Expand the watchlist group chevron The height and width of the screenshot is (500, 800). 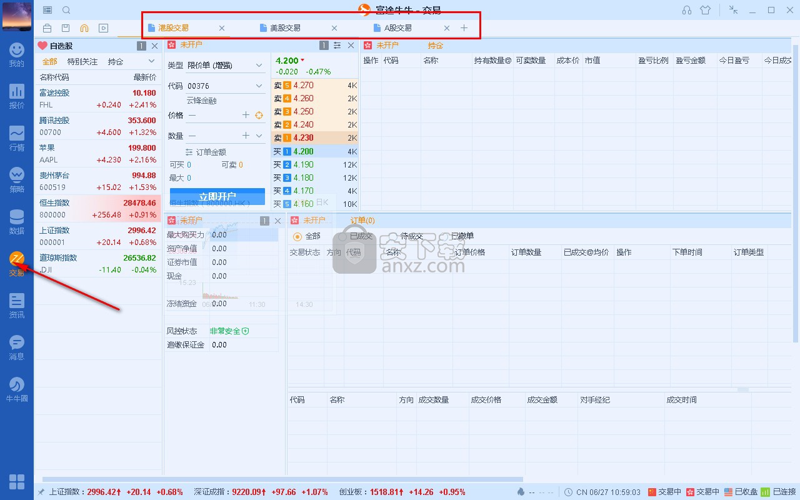pyautogui.click(x=151, y=61)
